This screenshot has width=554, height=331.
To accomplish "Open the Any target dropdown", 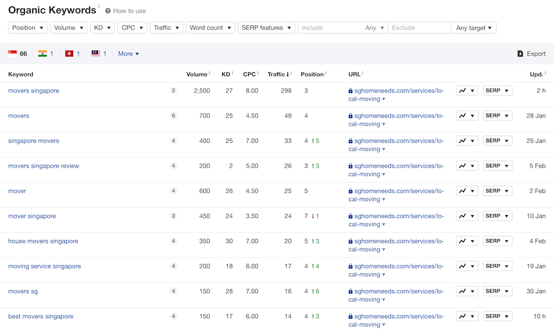I will click(x=474, y=28).
